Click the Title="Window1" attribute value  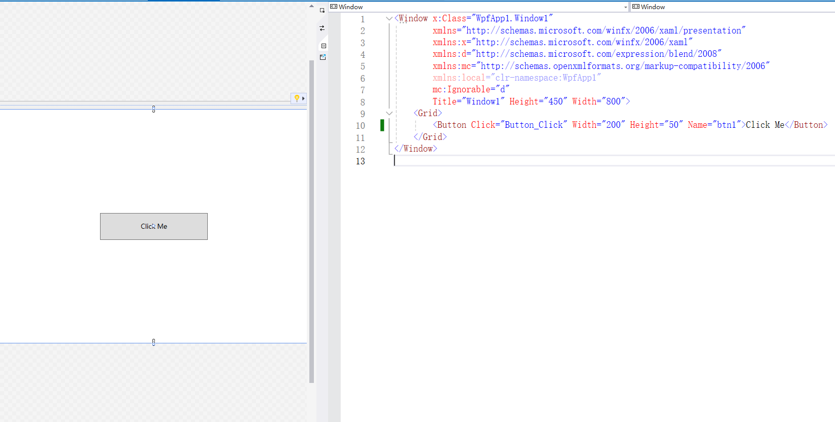(483, 101)
